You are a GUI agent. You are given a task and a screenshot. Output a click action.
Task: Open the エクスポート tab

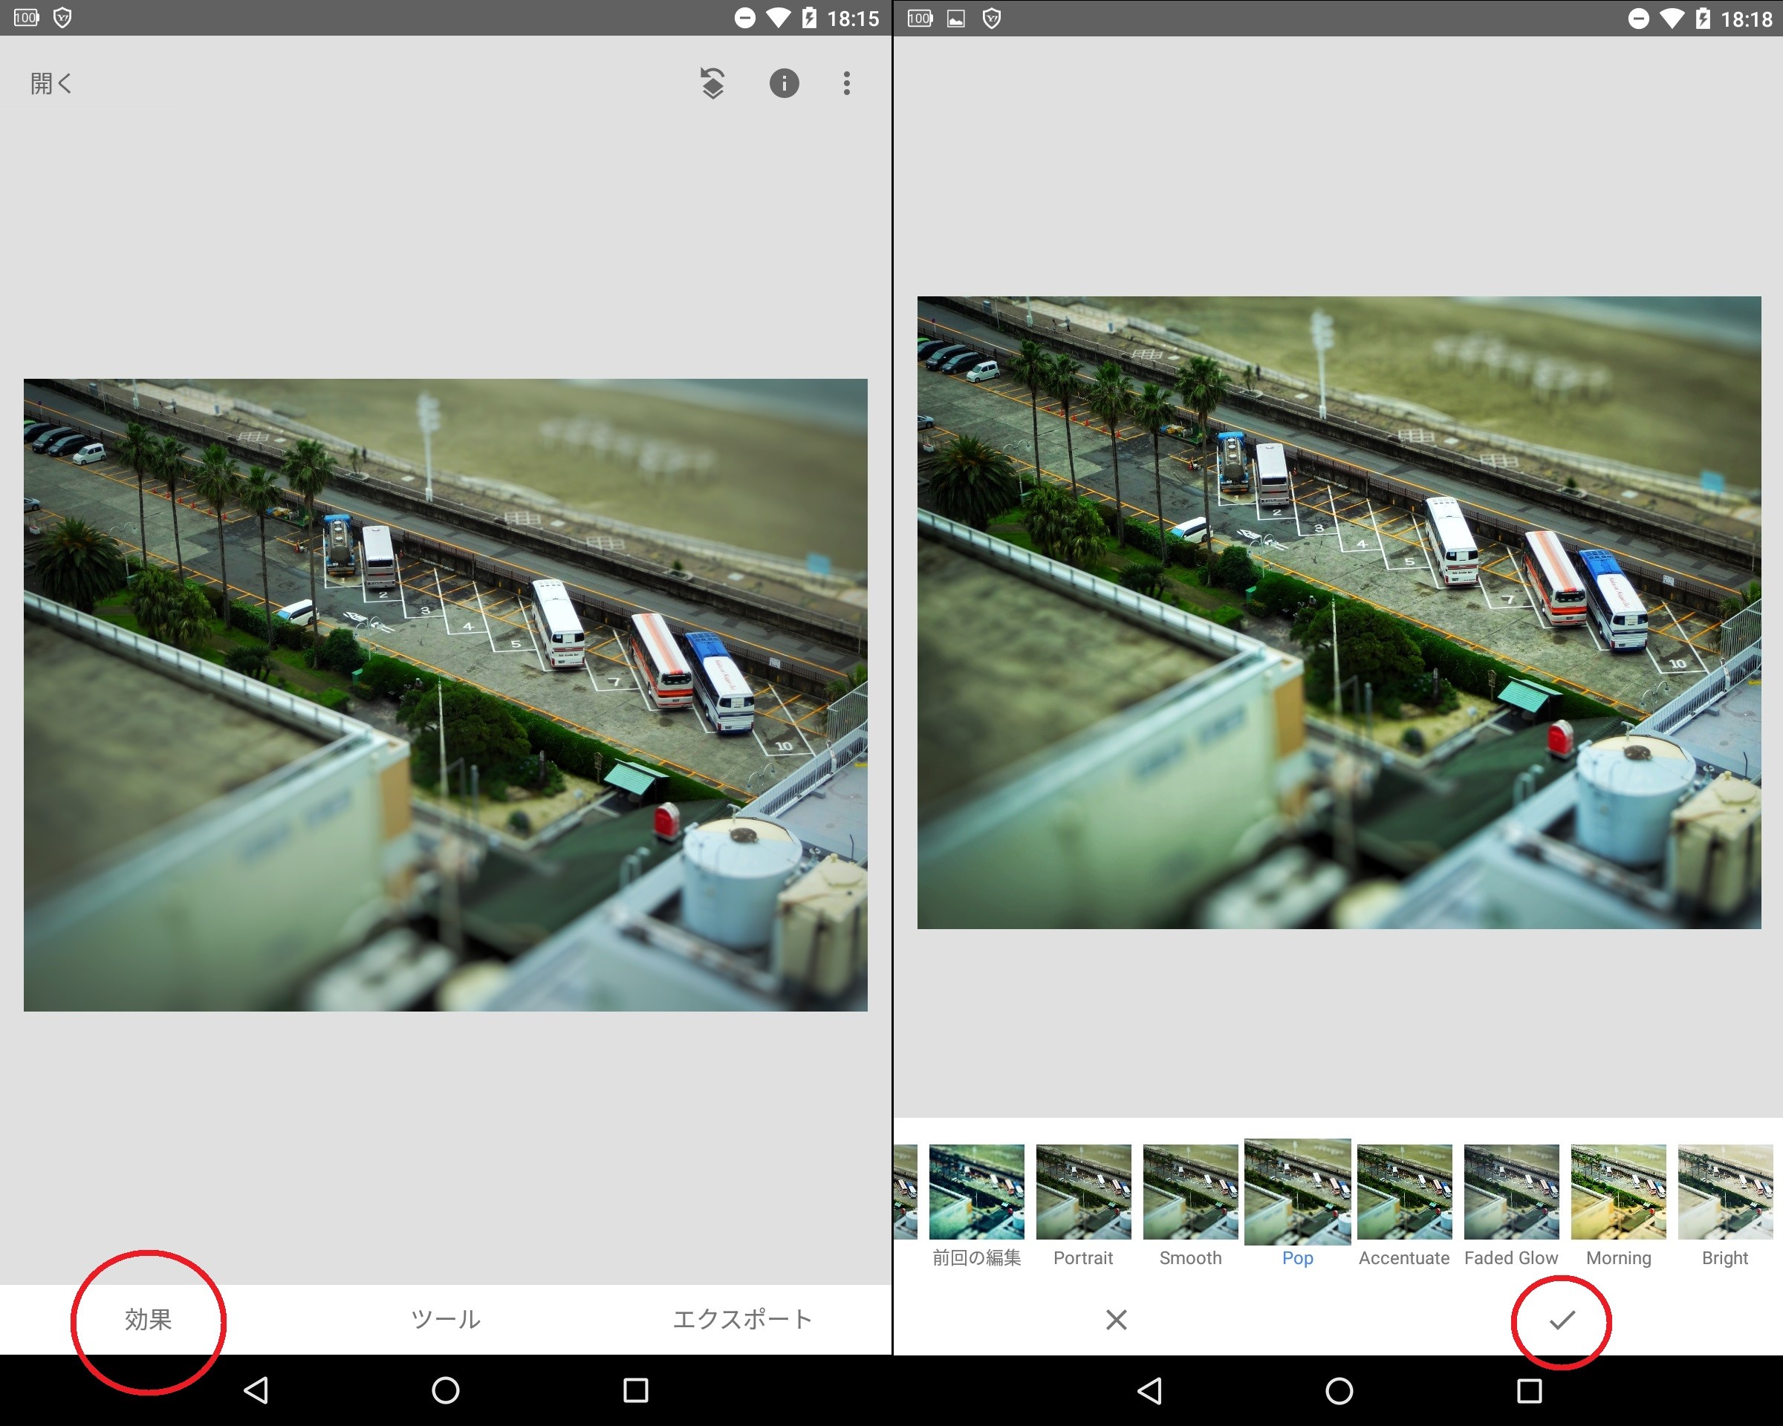click(743, 1318)
